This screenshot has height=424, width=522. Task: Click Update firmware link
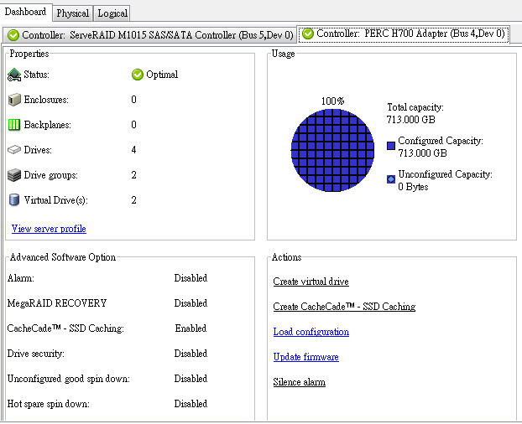[x=306, y=357]
